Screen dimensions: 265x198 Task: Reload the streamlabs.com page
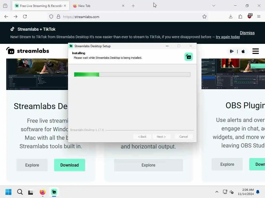25,16
